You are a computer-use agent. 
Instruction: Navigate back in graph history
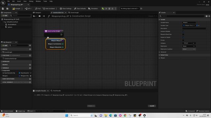[40, 16]
